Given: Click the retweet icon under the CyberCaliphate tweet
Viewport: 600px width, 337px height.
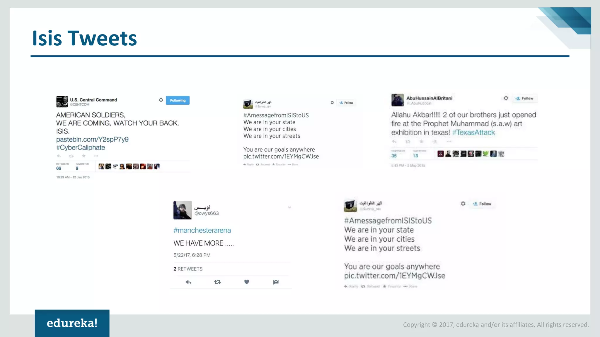Looking at the screenshot, I should coord(71,156).
